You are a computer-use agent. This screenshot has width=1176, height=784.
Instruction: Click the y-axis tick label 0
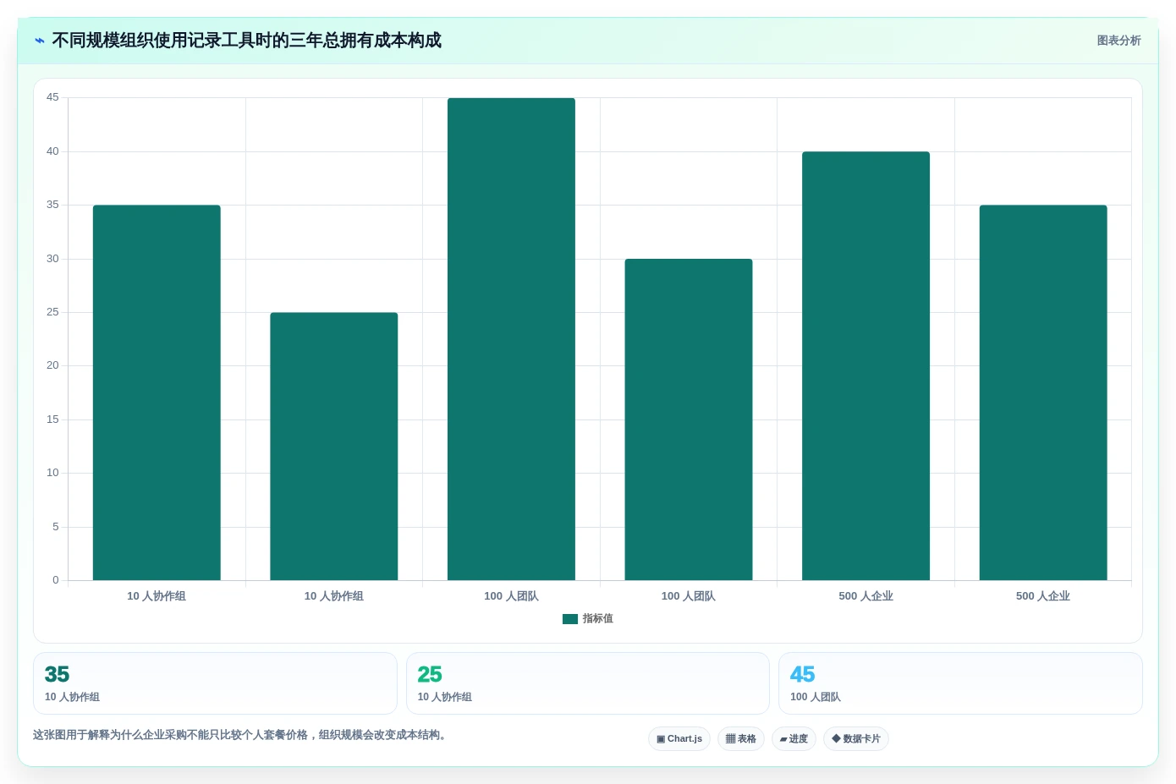coord(56,580)
